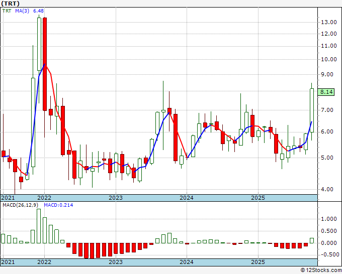The height and width of the screenshot is (274, 342).
Task: Click the 12.00 price axis label
Action: point(329,34)
